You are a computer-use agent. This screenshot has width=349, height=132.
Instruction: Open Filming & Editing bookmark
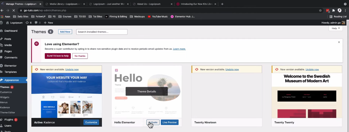pos(116,16)
